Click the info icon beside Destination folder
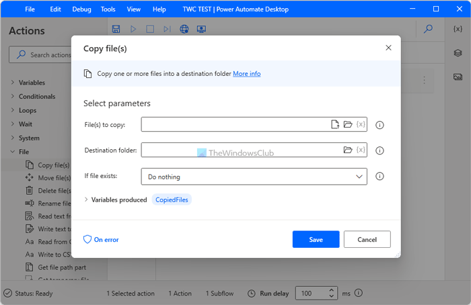The width and height of the screenshot is (471, 305). tap(379, 150)
